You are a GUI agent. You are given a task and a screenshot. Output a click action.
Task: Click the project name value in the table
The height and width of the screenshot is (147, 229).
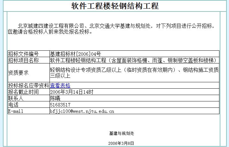pos(134,60)
